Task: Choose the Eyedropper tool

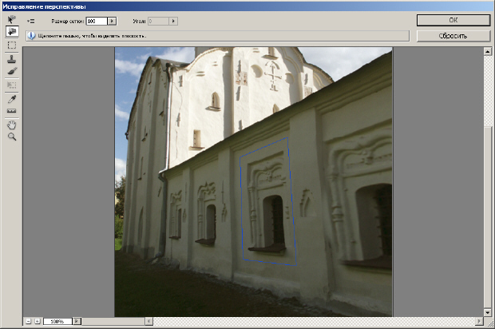Action: (11, 98)
